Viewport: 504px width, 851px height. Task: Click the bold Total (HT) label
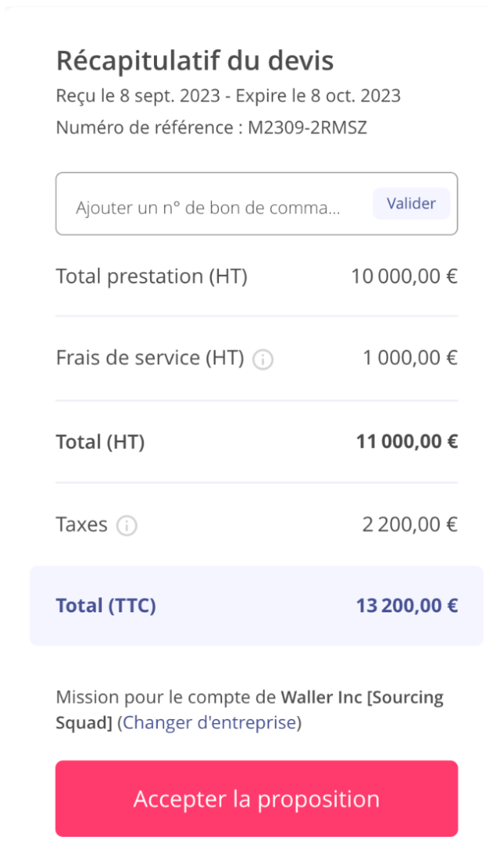(100, 442)
